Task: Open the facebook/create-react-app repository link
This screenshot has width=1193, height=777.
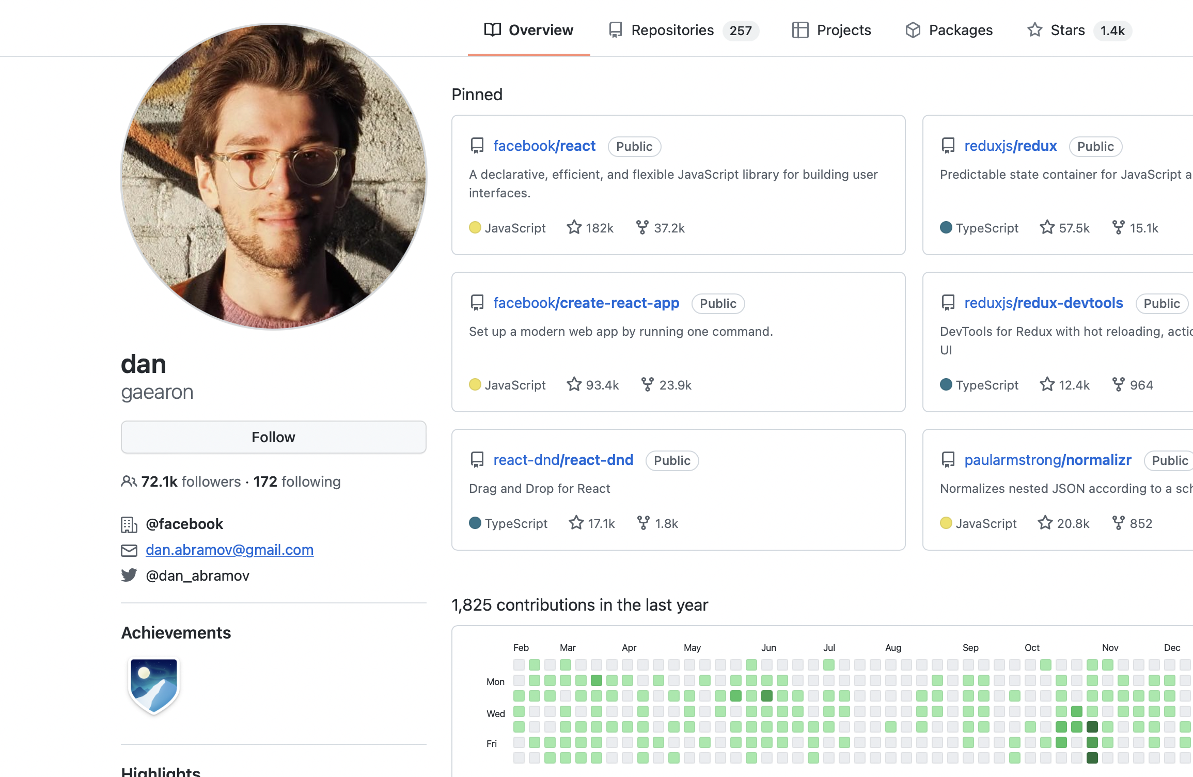Action: [x=586, y=303]
